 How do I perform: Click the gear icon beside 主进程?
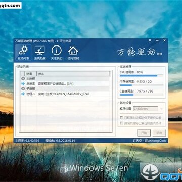click(23, 79)
